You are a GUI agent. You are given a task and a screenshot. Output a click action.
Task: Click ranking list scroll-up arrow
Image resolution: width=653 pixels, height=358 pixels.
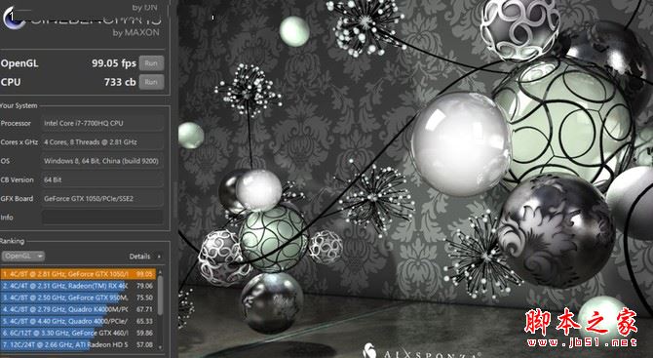point(160,271)
